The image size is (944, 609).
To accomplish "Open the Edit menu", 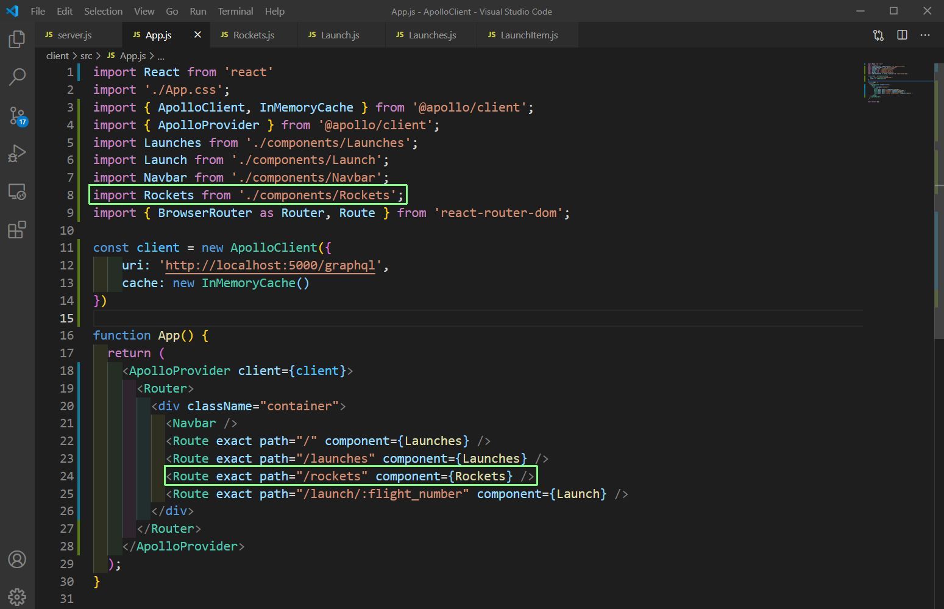I will [65, 11].
